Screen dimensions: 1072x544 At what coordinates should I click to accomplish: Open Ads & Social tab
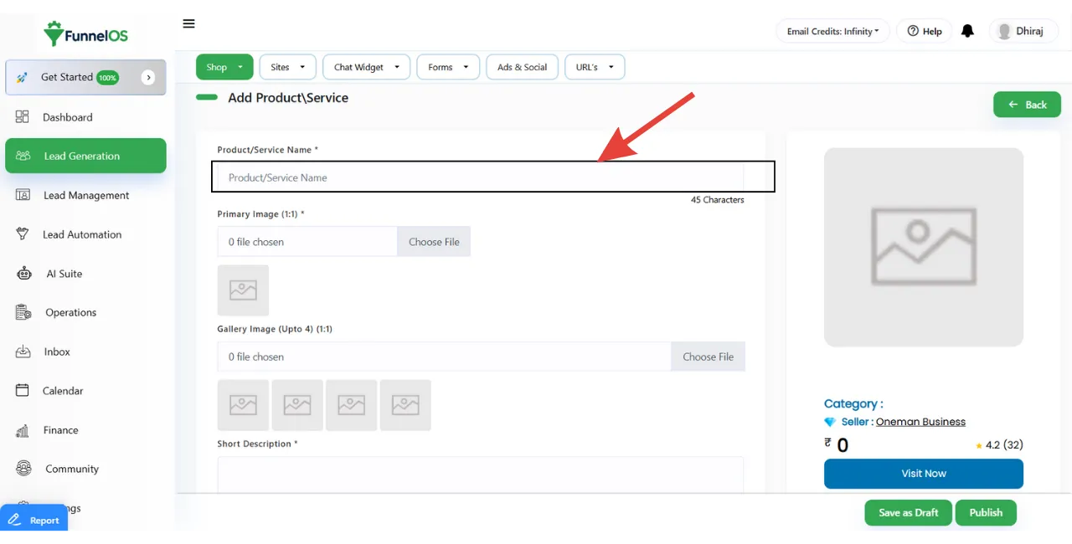(522, 67)
